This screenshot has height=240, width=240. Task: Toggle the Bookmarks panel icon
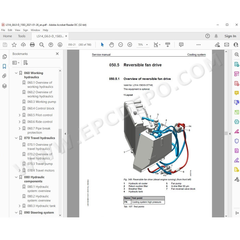coord(4,66)
